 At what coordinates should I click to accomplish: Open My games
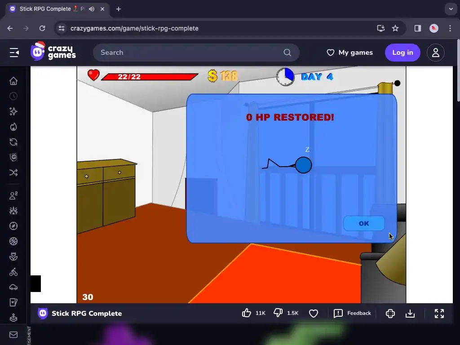tap(349, 53)
